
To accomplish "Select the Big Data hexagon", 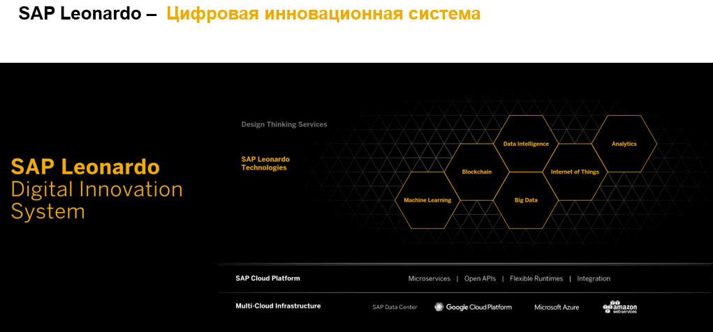I will (x=526, y=200).
